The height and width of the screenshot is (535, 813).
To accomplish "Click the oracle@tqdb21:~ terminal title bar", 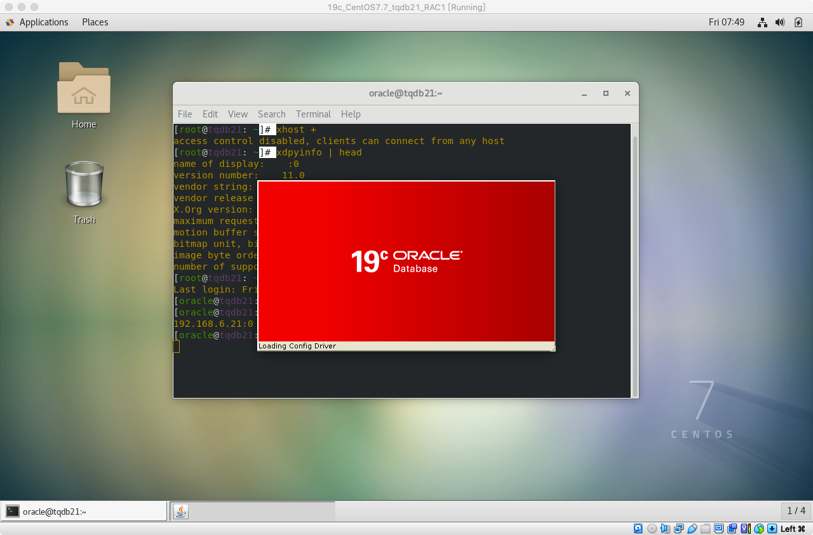I will tap(405, 93).
